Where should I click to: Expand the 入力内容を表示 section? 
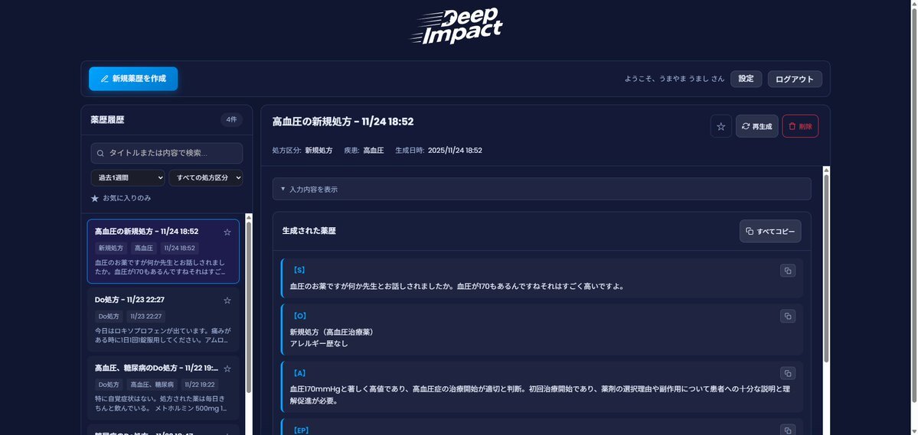click(x=541, y=189)
